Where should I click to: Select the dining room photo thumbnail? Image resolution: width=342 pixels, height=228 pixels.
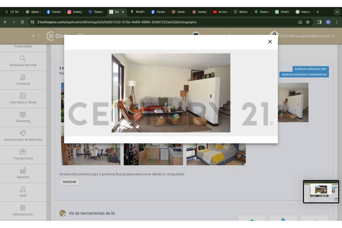pyautogui.click(x=91, y=154)
